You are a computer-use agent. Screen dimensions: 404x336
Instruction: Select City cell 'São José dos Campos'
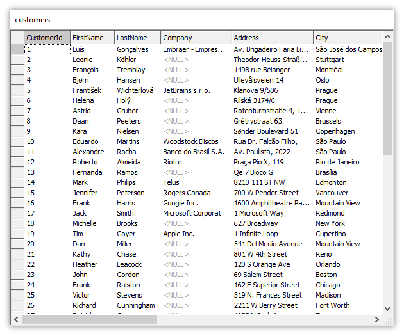[x=348, y=49]
